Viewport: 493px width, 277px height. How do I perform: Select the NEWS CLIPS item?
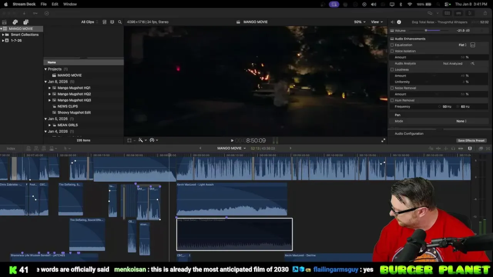pyautogui.click(x=67, y=106)
